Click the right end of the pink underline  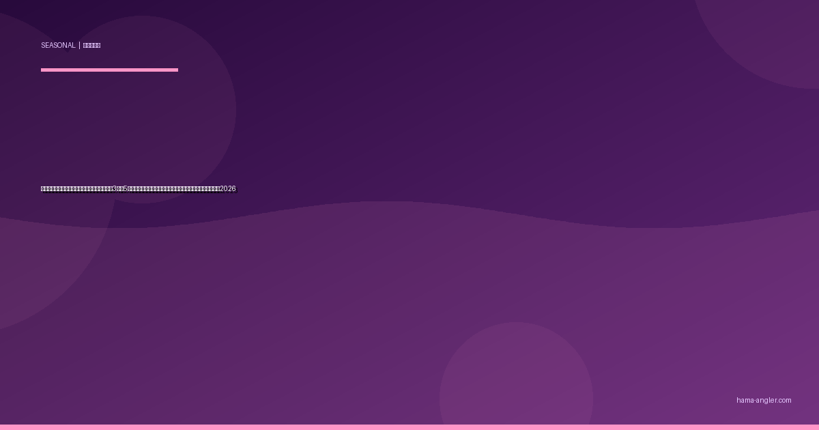(x=176, y=70)
